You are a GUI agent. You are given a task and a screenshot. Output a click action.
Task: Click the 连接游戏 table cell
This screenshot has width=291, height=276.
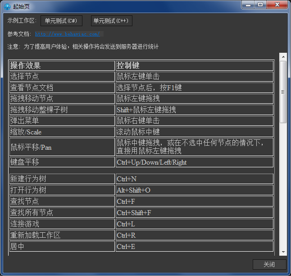coord(62,224)
